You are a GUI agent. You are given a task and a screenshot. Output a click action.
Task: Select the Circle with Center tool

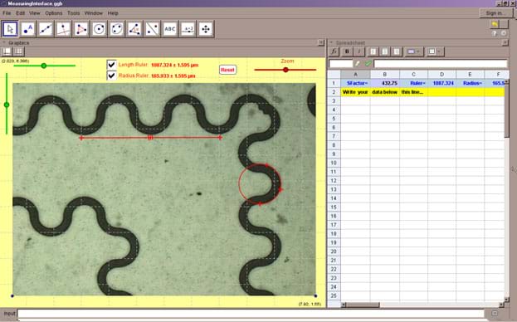[99, 29]
